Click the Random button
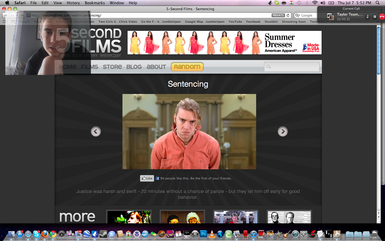This screenshot has width=385, height=241. [187, 67]
